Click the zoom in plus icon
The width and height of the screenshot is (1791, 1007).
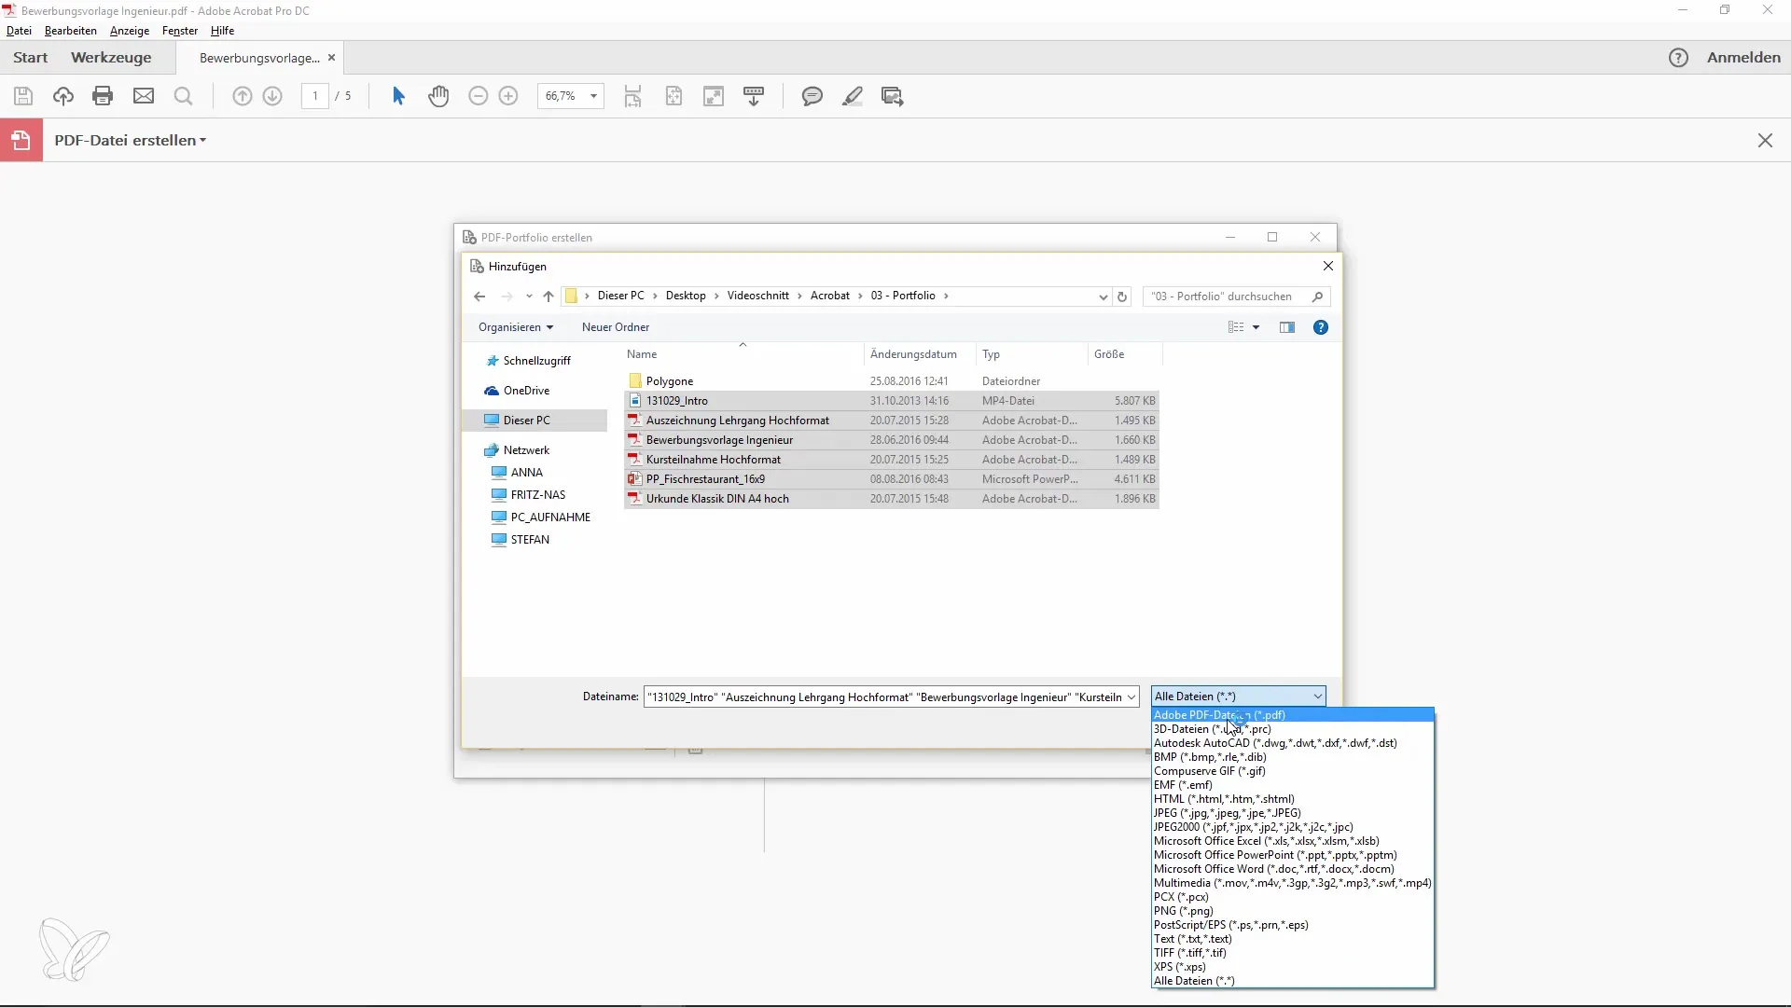click(508, 96)
